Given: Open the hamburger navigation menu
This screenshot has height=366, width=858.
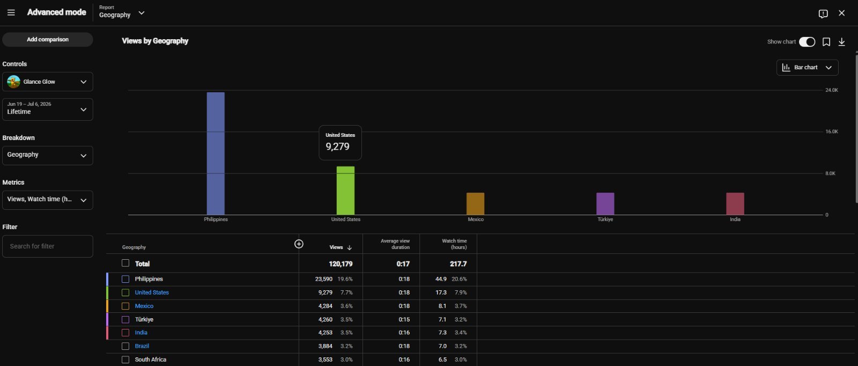Looking at the screenshot, I should [11, 12].
